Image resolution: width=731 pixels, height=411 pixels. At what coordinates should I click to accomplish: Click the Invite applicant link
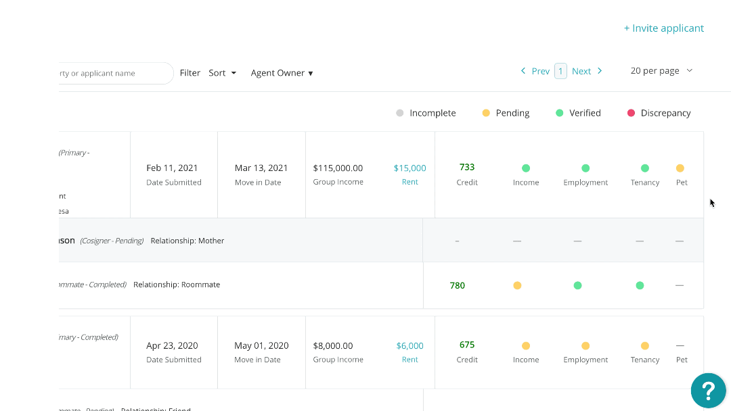[x=663, y=28]
